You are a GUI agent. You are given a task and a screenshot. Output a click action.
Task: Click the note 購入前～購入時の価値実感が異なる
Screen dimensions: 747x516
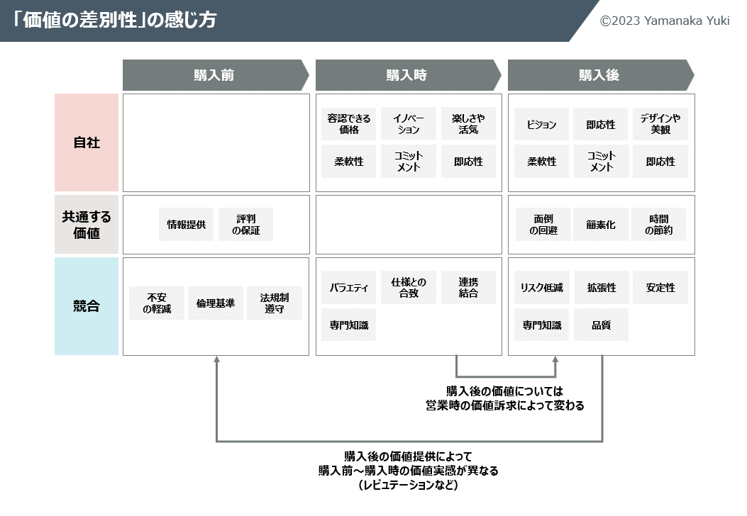pyautogui.click(x=409, y=471)
